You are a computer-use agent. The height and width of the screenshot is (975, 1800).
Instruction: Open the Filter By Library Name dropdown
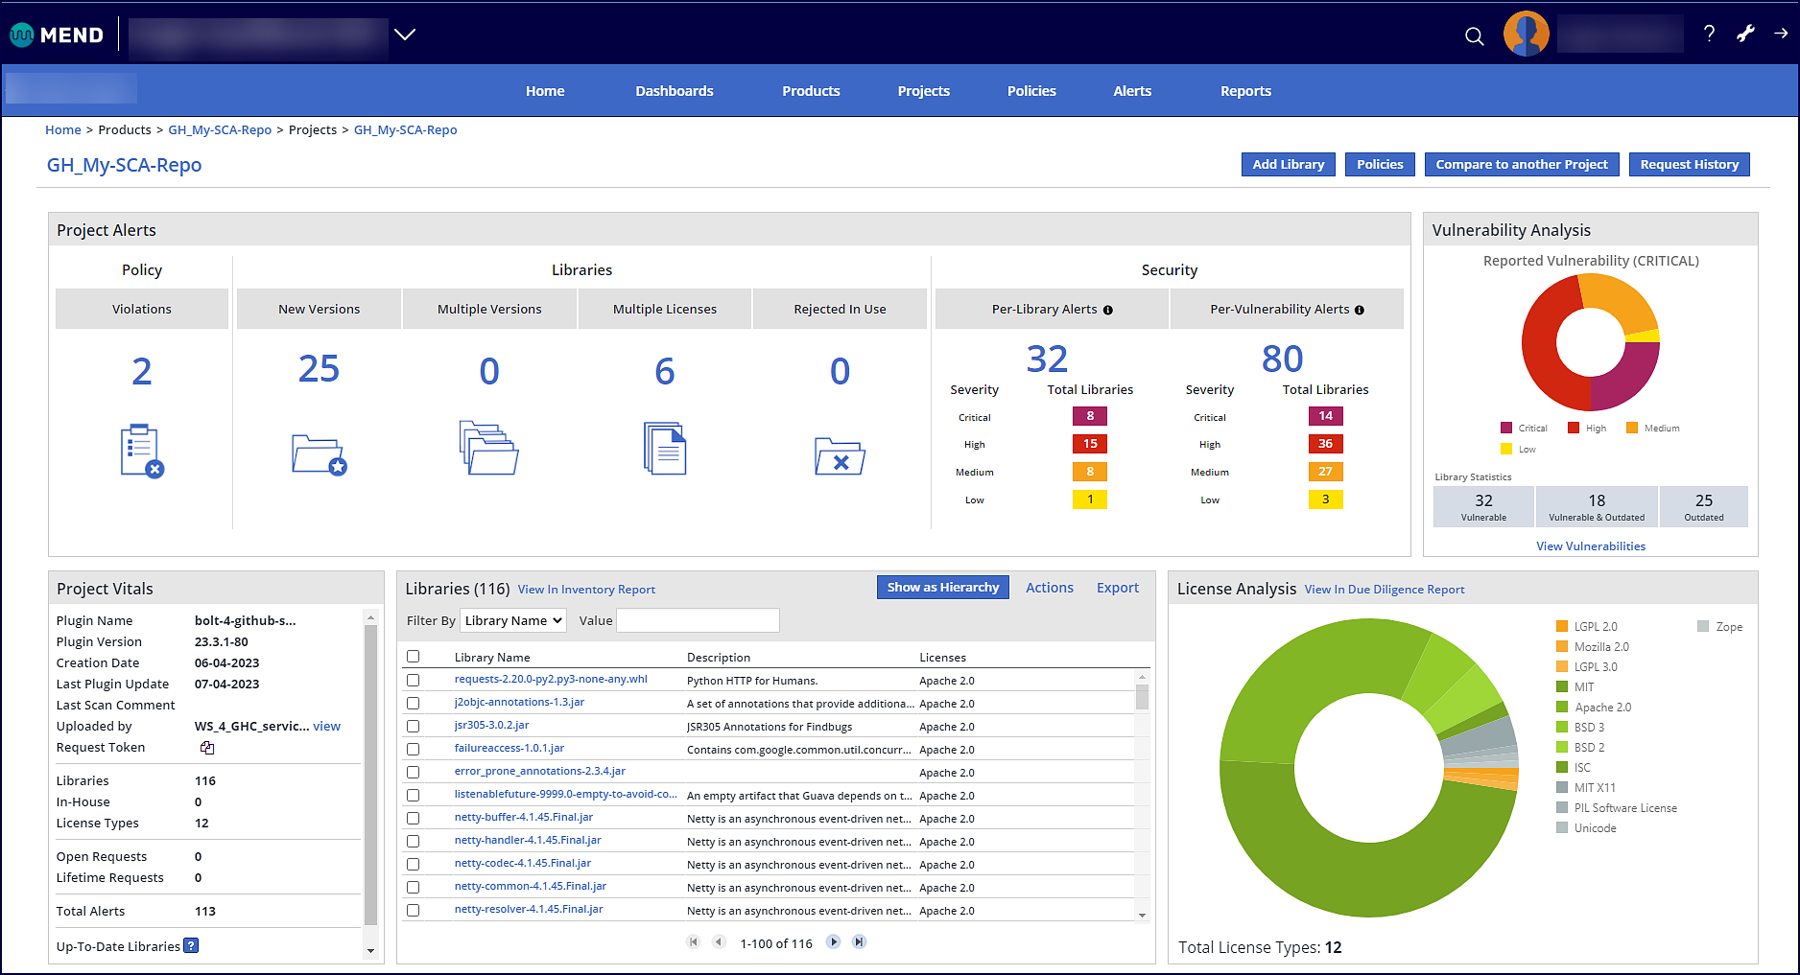(x=513, y=620)
